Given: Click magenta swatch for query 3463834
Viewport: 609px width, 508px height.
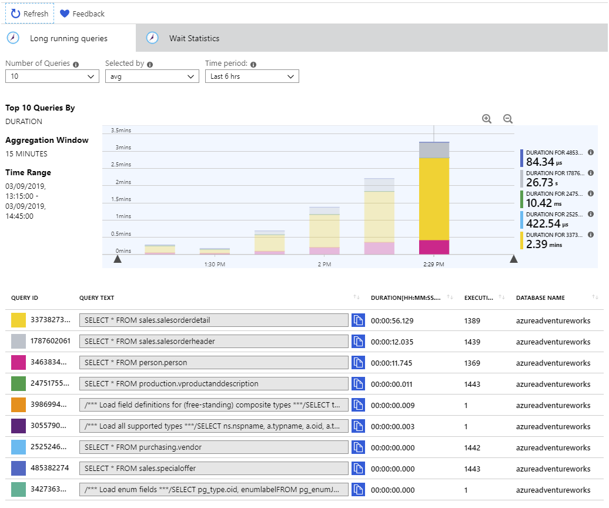Looking at the screenshot, I should click(18, 362).
